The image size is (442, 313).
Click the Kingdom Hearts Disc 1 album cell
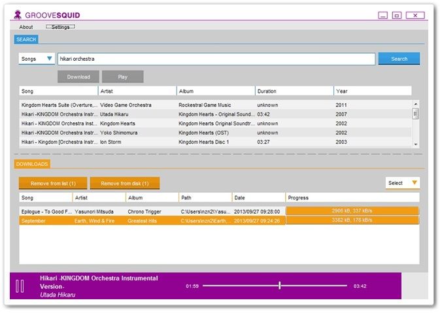point(203,142)
